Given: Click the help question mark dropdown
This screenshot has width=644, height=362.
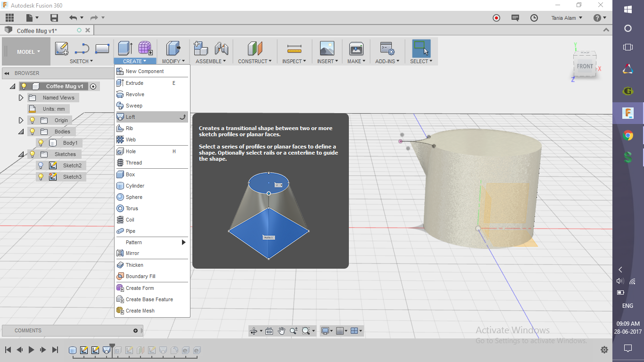Looking at the screenshot, I should (x=600, y=18).
